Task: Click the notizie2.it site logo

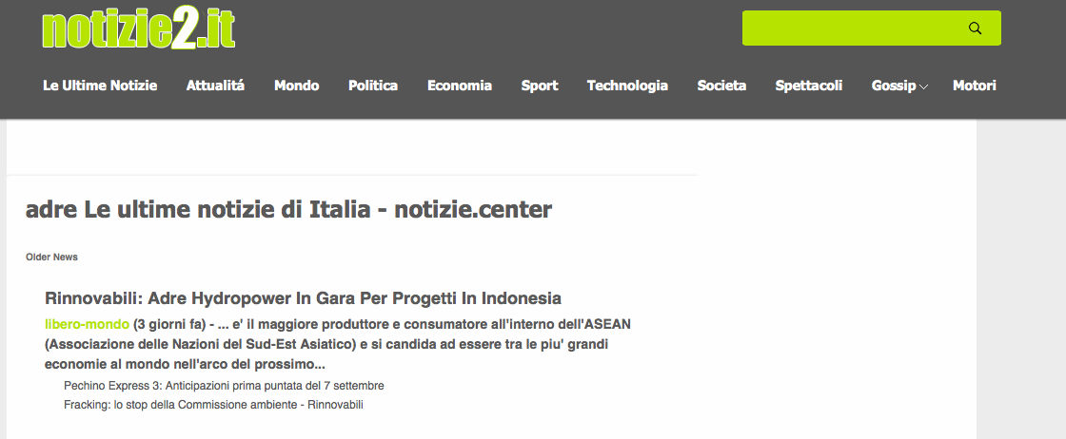Action: 139,29
